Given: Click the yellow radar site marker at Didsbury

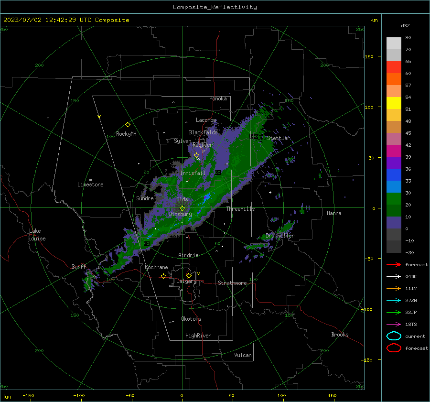Looking at the screenshot, I should tap(183, 208).
